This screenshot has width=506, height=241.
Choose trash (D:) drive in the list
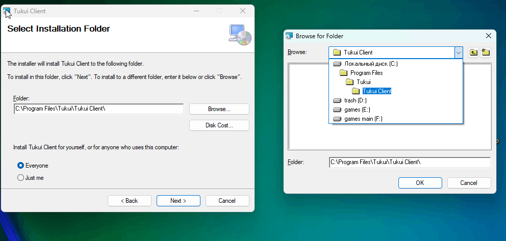pos(396,100)
